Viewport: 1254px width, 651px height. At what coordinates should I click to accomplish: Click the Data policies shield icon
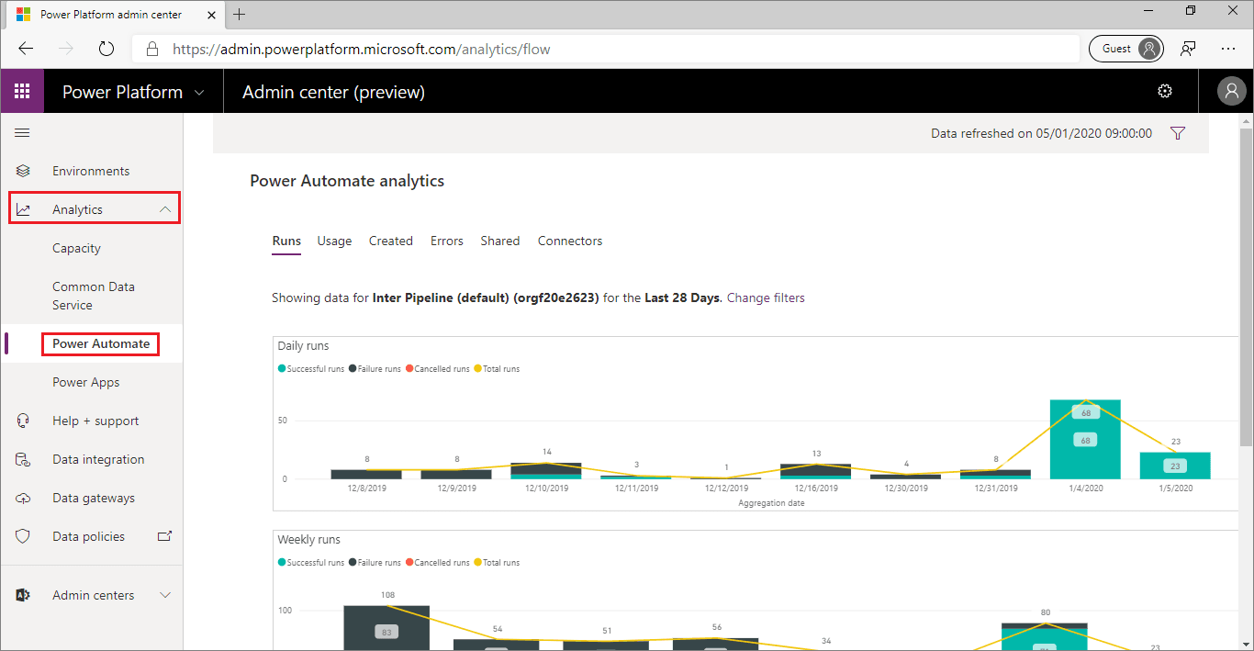[23, 537]
